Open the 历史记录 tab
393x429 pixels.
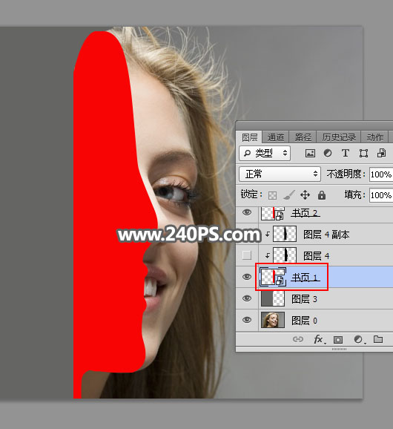pos(339,137)
